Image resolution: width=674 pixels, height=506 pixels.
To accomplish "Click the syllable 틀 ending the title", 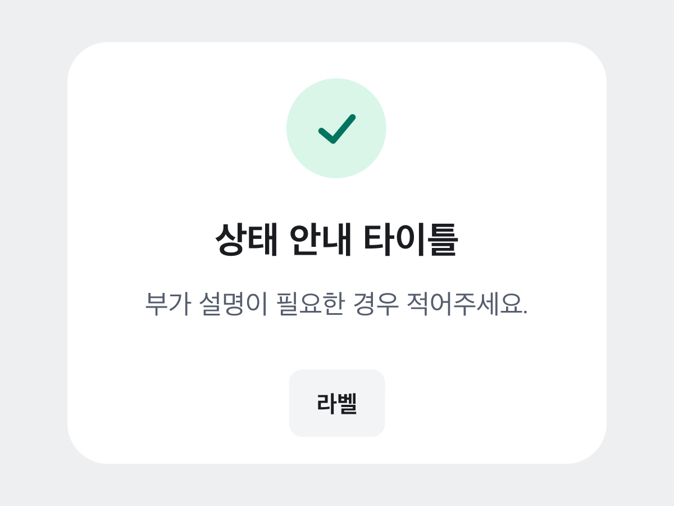I will click(x=444, y=240).
